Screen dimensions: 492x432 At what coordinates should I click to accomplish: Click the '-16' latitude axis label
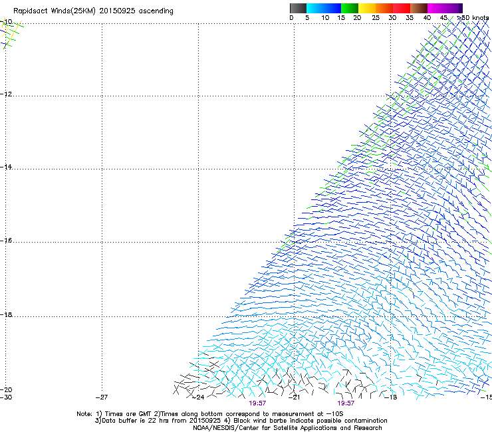(6, 241)
